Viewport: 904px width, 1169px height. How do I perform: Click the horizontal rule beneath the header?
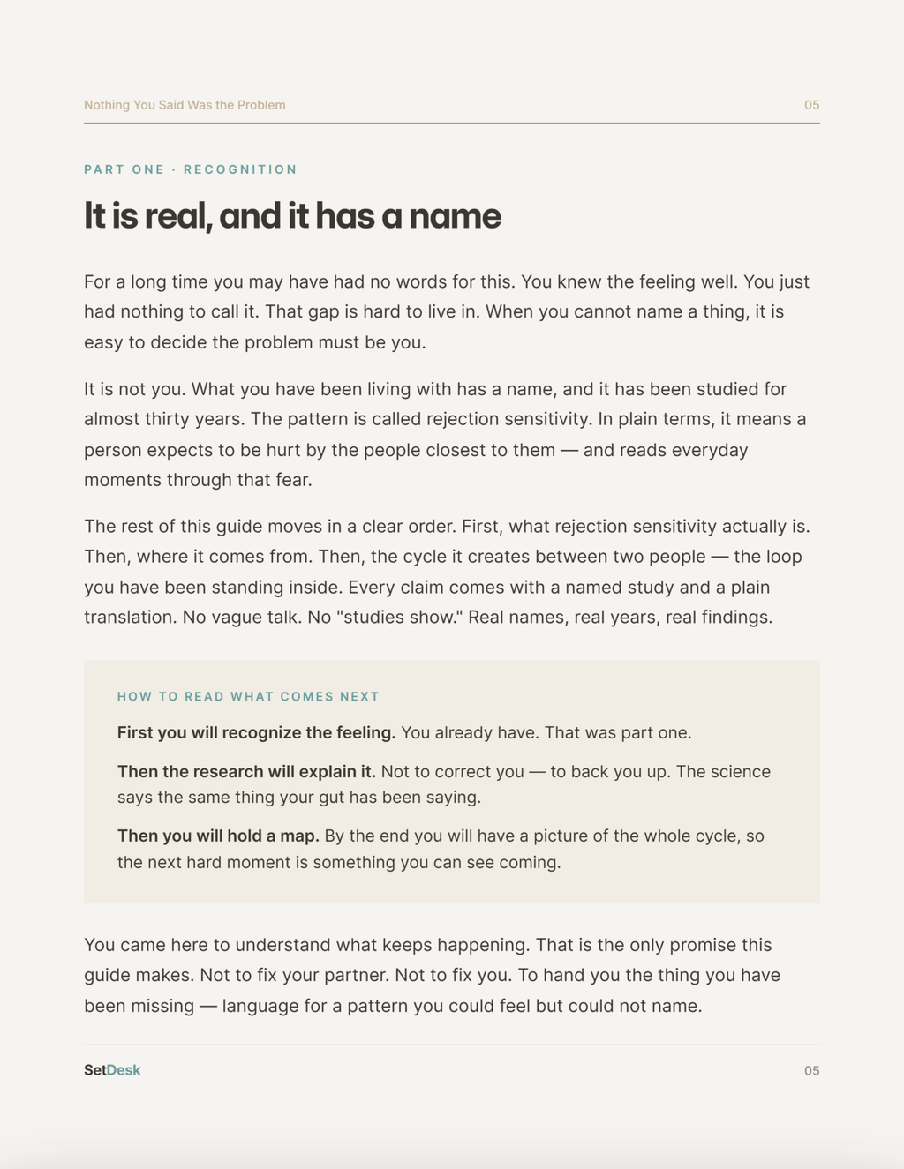point(452,124)
